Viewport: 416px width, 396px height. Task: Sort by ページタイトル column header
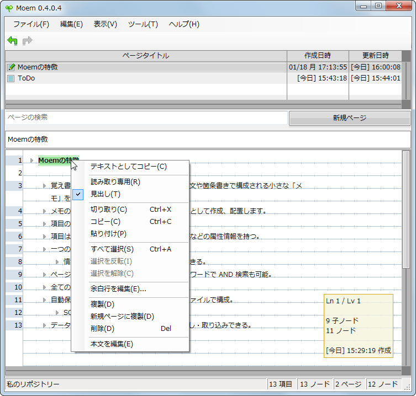146,56
